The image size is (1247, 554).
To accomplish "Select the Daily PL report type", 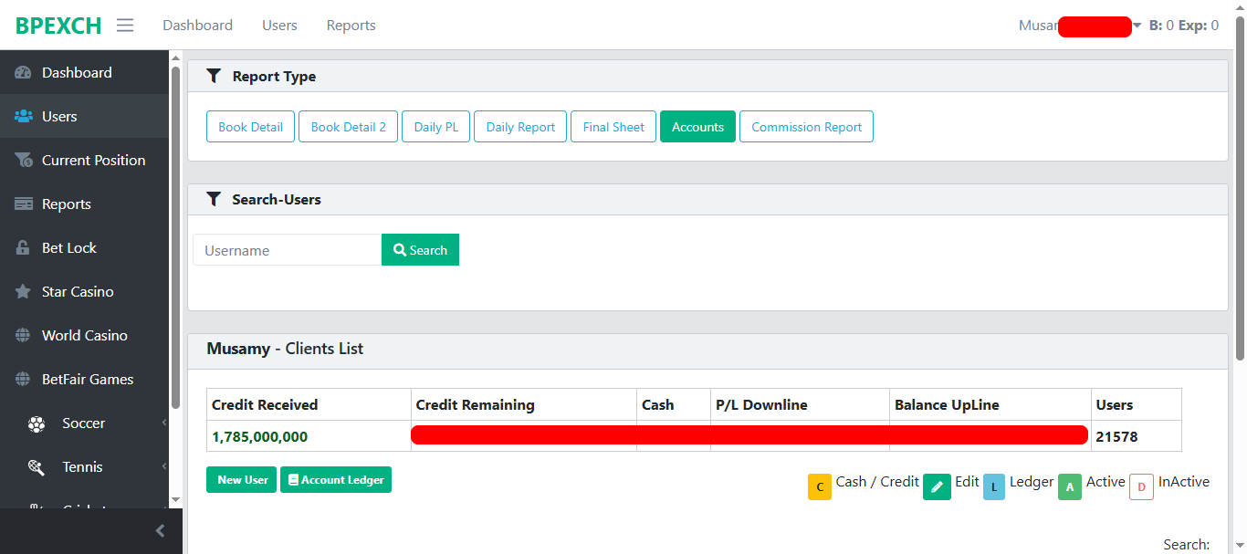I will [435, 127].
